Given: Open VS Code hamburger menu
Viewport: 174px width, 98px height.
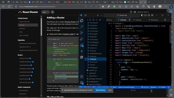Looking at the screenshot, I should tap(85, 15).
